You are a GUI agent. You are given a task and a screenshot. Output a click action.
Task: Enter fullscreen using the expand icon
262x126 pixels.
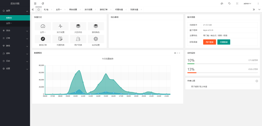click(237, 4)
